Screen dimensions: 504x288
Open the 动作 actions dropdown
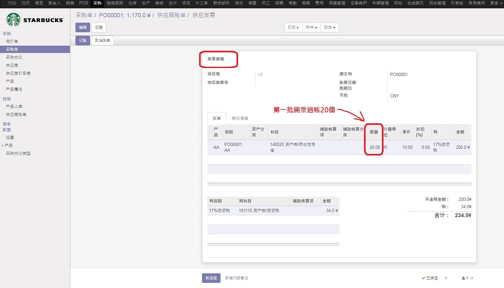pyautogui.click(x=330, y=27)
